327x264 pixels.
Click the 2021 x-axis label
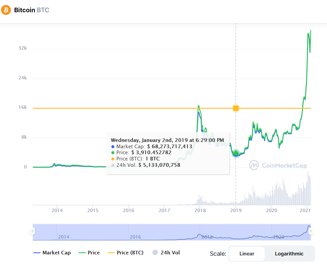(x=305, y=210)
